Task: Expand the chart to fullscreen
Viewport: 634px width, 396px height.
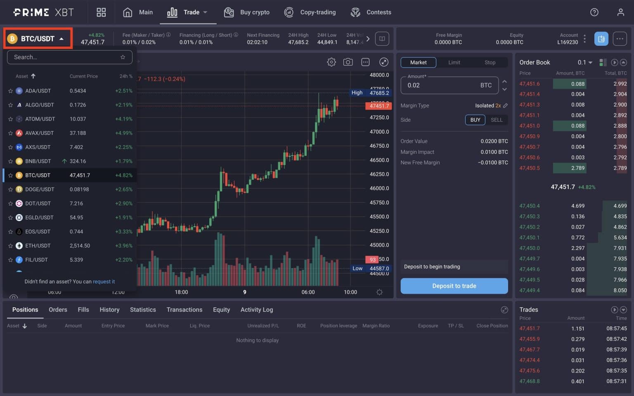Action: pyautogui.click(x=384, y=61)
